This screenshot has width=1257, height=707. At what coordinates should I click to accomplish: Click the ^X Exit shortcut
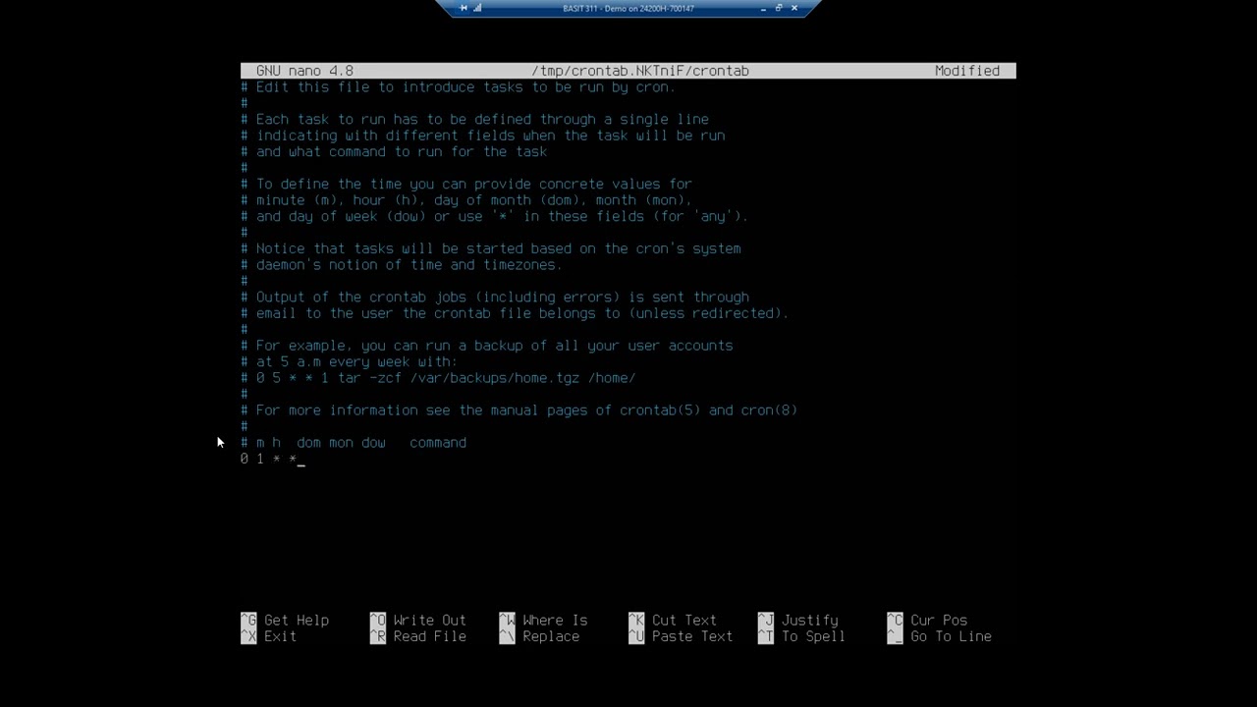[268, 636]
